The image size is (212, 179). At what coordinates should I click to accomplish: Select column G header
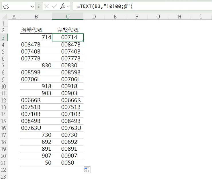158,17
